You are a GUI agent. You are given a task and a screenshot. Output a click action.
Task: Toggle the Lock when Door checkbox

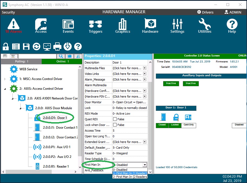(115, 125)
